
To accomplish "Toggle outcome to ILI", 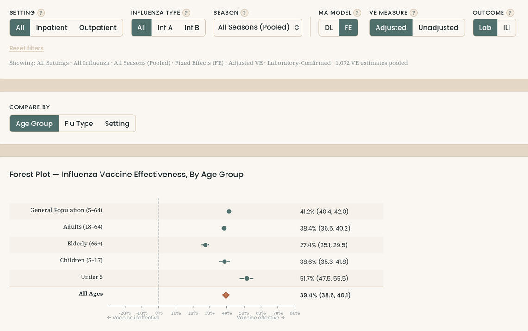I will [507, 28].
